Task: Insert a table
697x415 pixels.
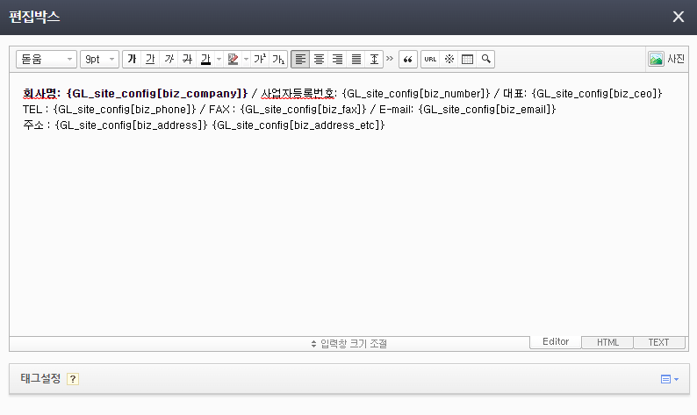Action: click(x=467, y=59)
